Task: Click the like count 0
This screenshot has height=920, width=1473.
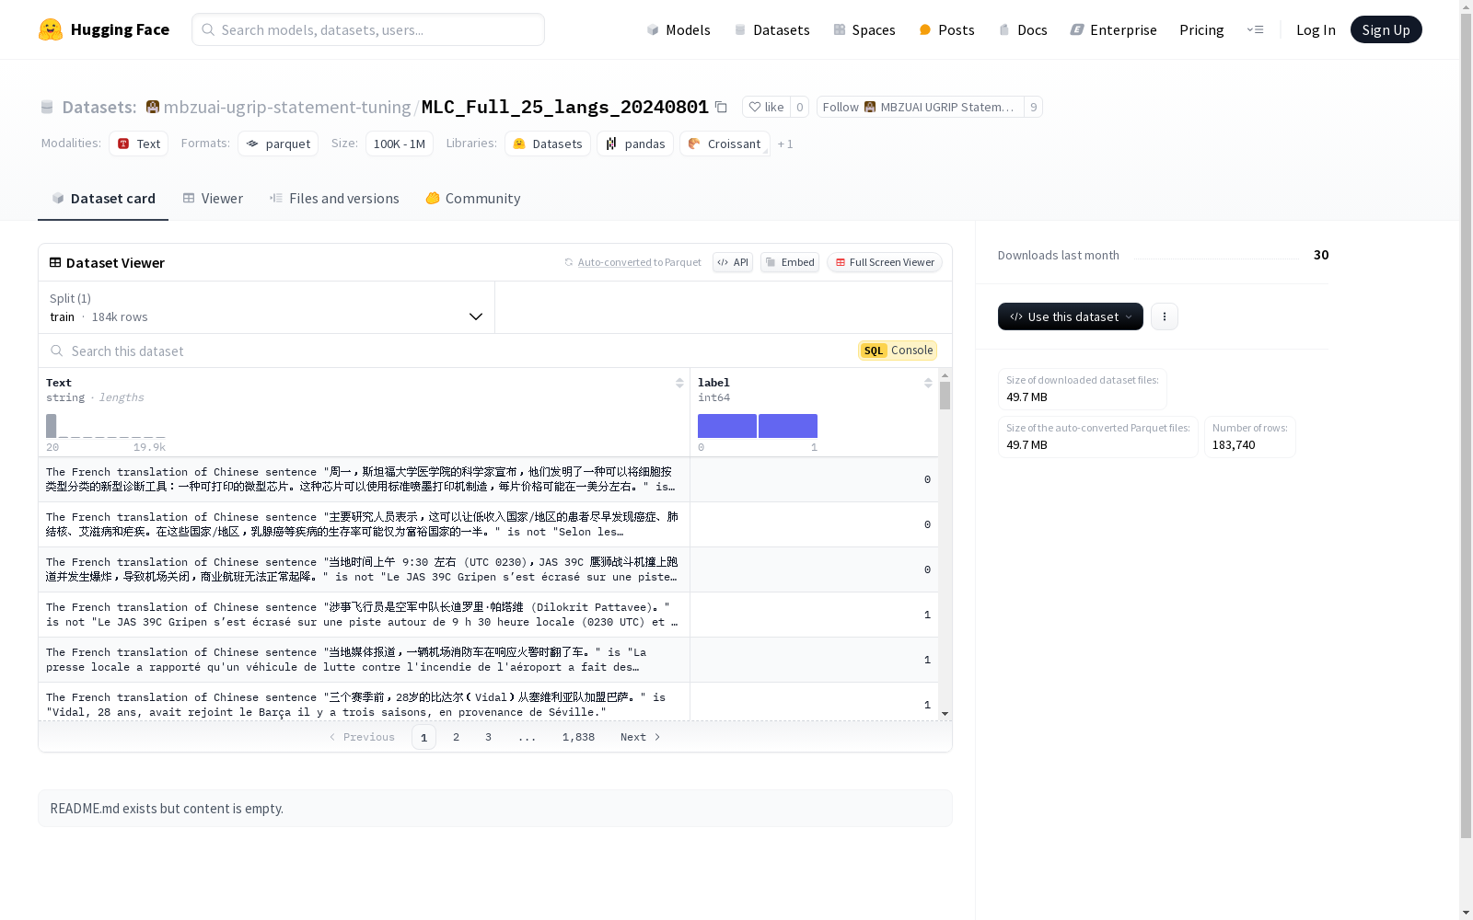Action: coord(800,107)
